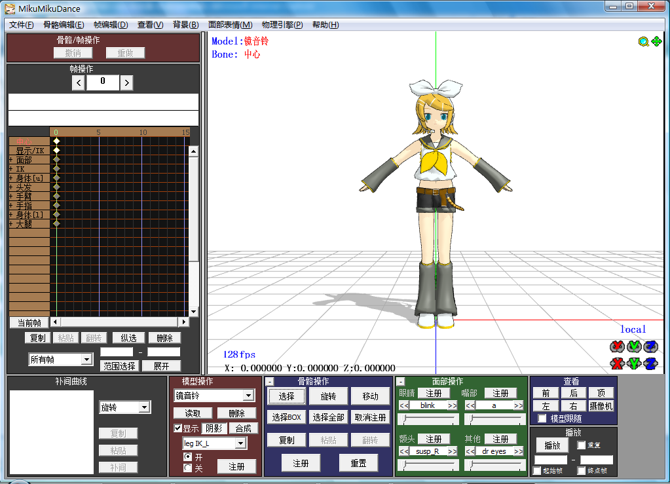Click the blink eye morph slider

[x=428, y=420]
